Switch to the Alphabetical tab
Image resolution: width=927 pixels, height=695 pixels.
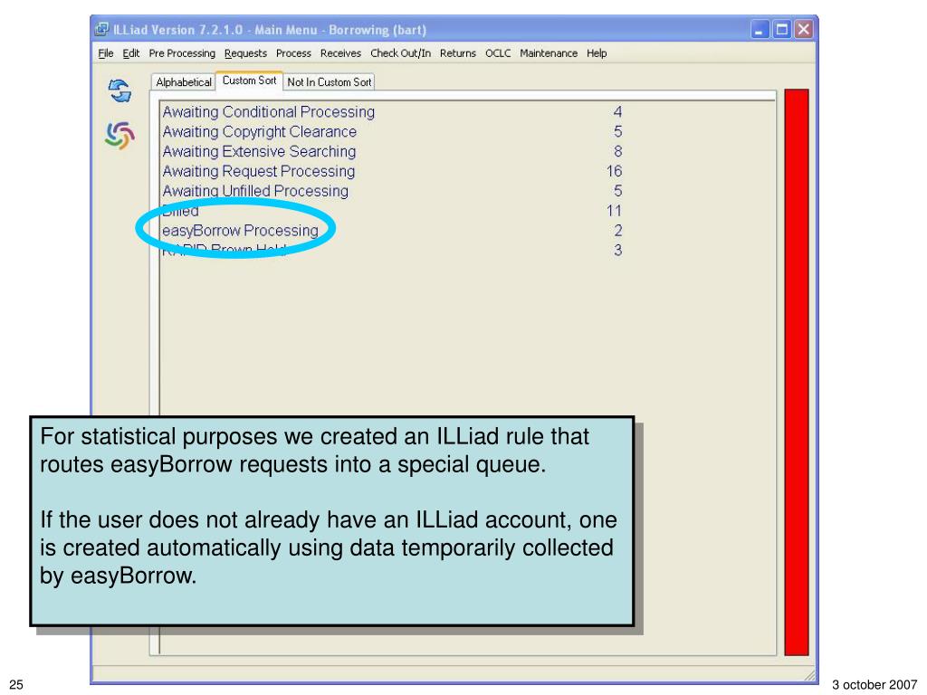pos(183,82)
